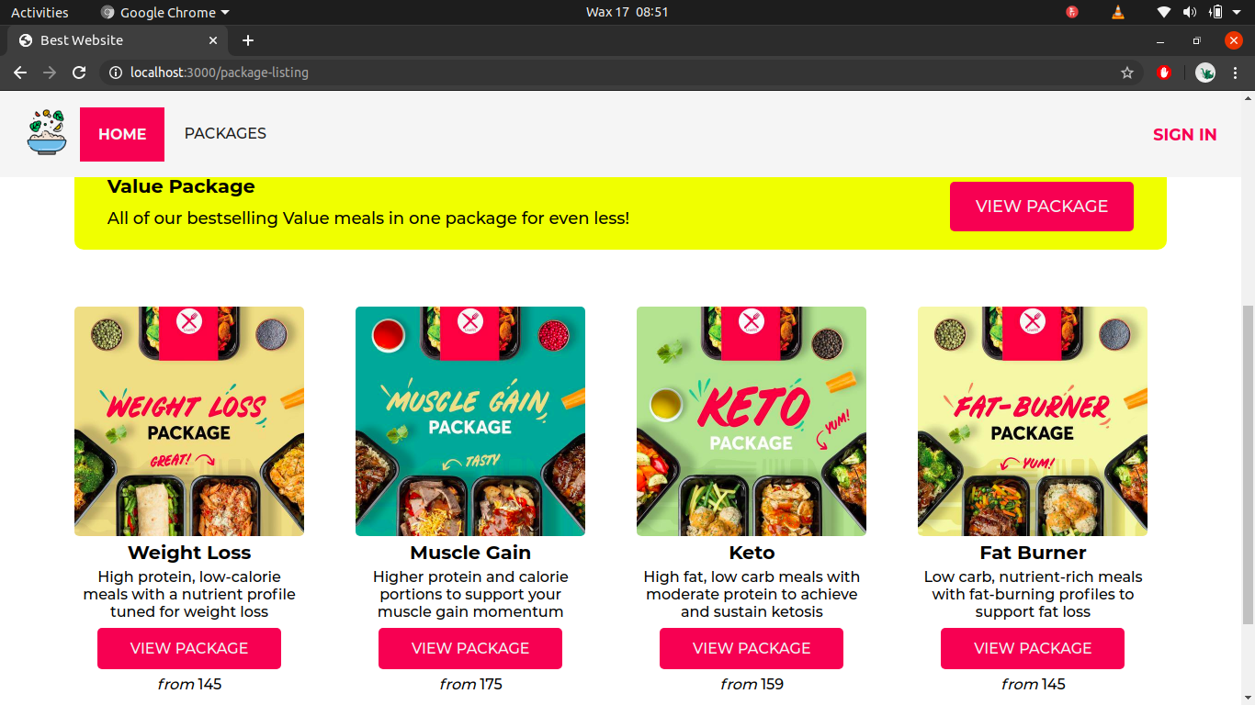1255x705 pixels.
Task: Click the volume speaker icon in the top bar
Action: pos(1190,12)
